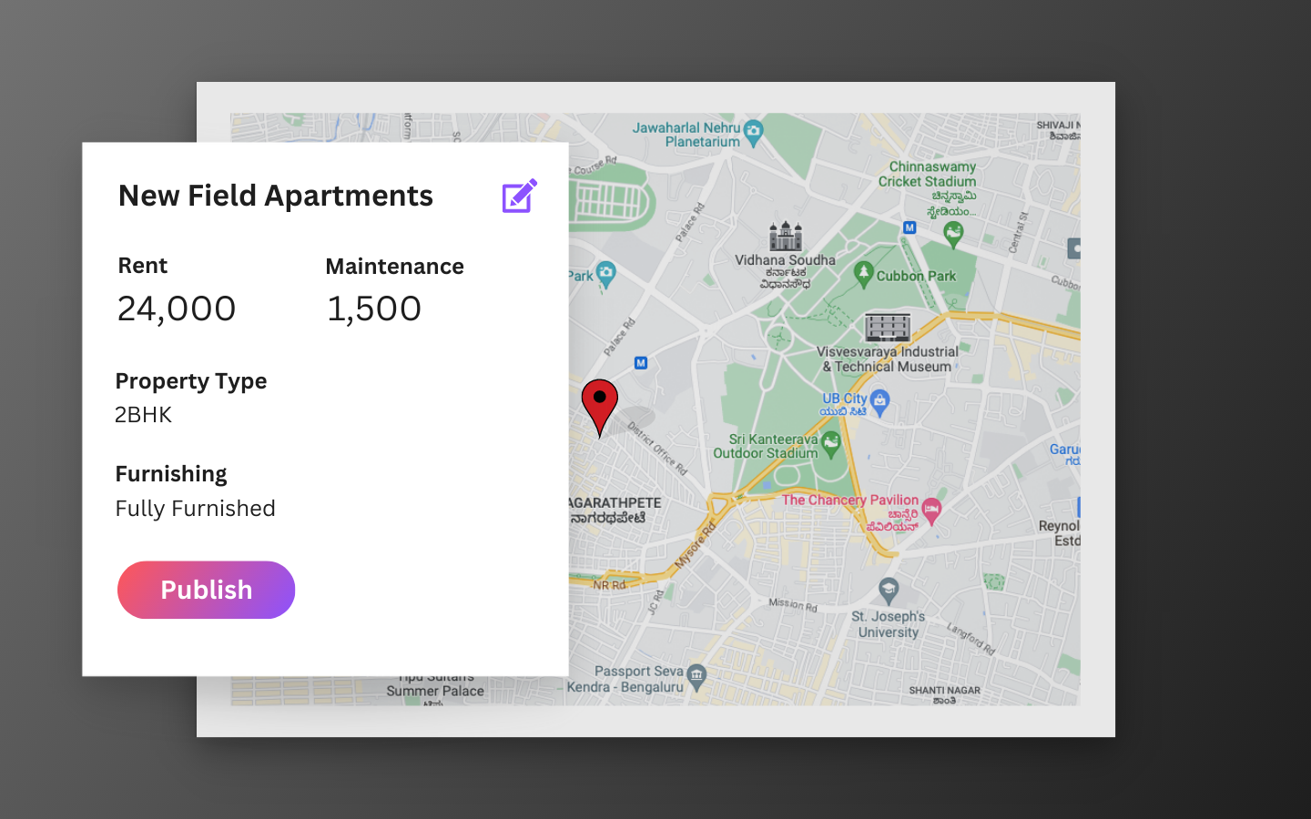Click the Mission Rd label
Screen dimensions: 1311x819
click(793, 604)
